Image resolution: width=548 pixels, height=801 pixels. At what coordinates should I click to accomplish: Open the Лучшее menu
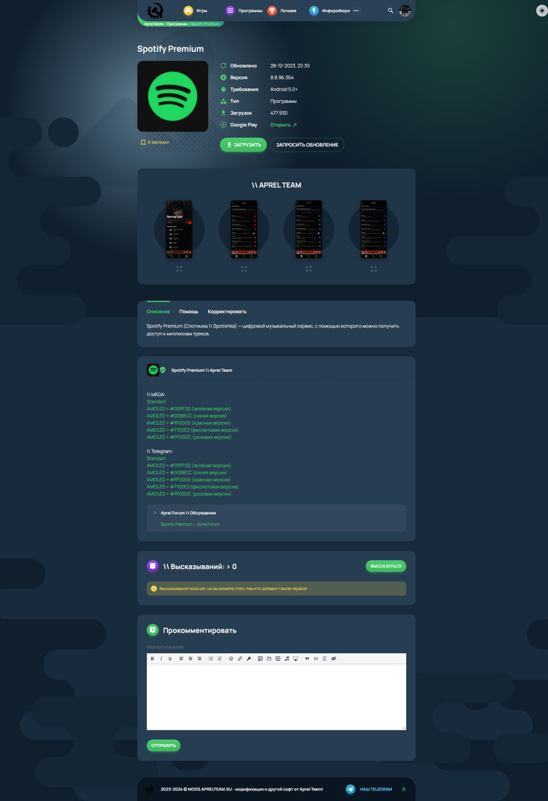pos(282,11)
